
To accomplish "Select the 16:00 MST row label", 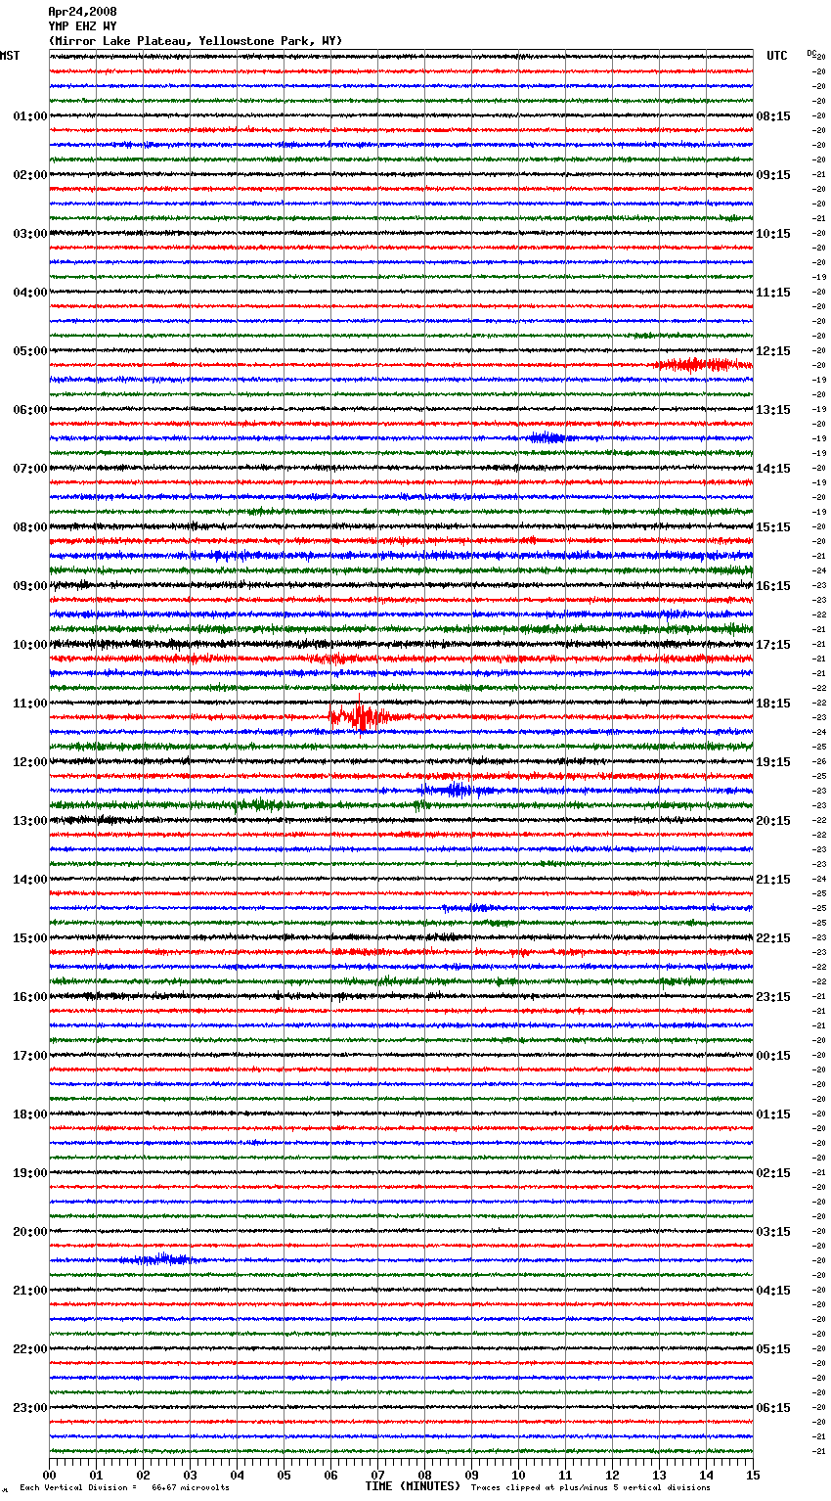I will pyautogui.click(x=29, y=997).
